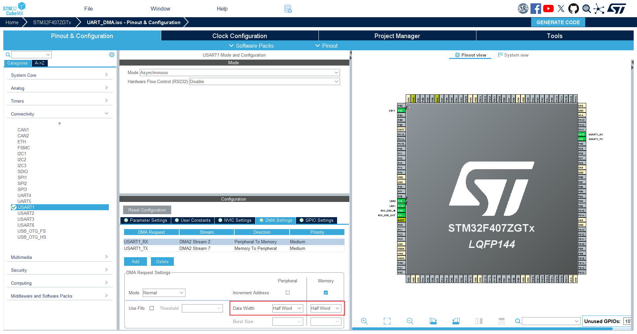This screenshot has width=637, height=334.
Task: Toggle Memory Increment Address checkbox
Action: click(x=326, y=293)
